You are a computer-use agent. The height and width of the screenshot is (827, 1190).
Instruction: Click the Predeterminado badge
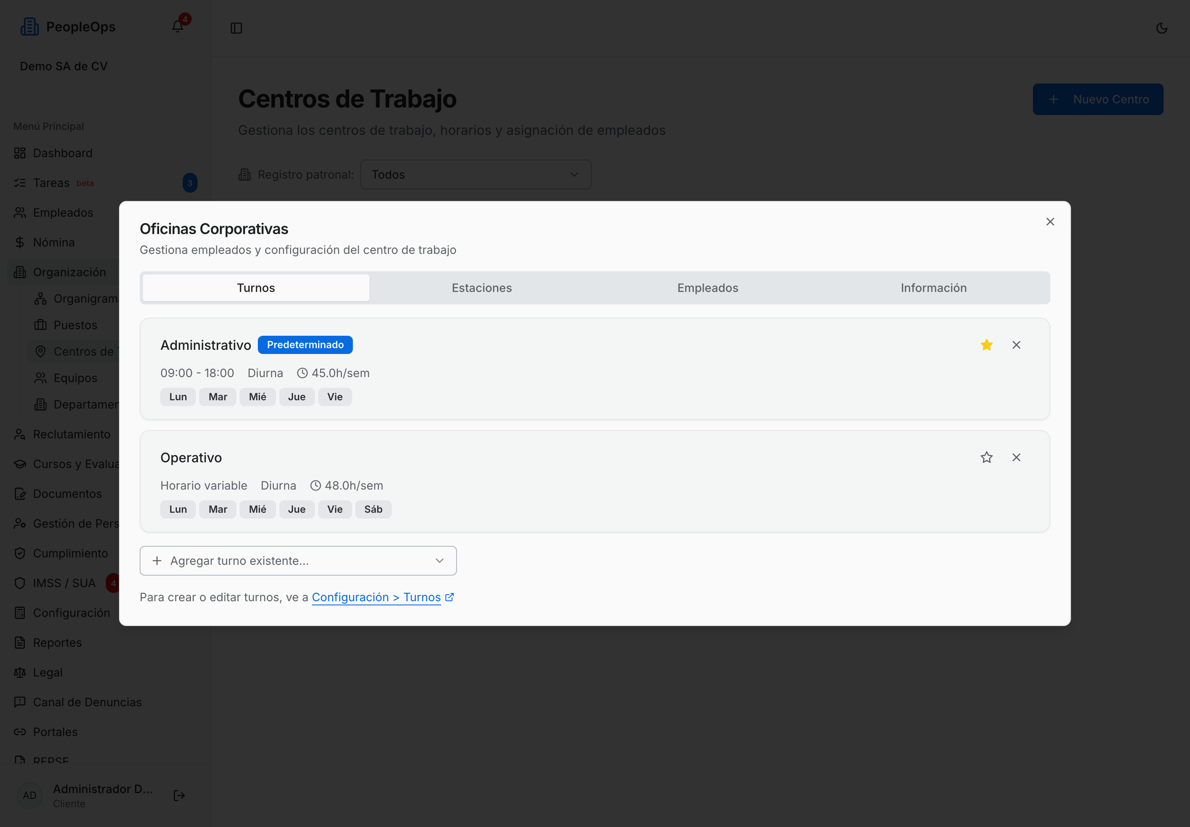305,345
